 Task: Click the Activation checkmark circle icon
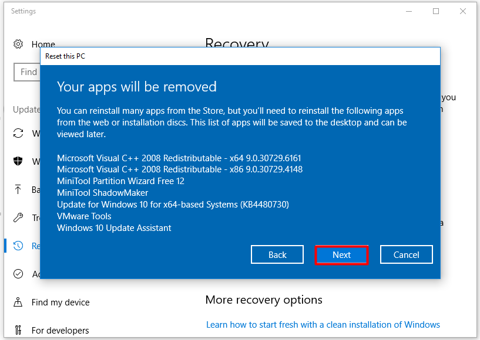click(18, 274)
